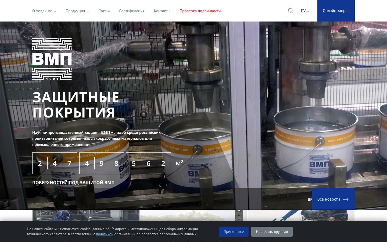This screenshot has height=242, width=387.
Task: Open the white powder news thumbnail
Action: pyautogui.click(x=193, y=215)
